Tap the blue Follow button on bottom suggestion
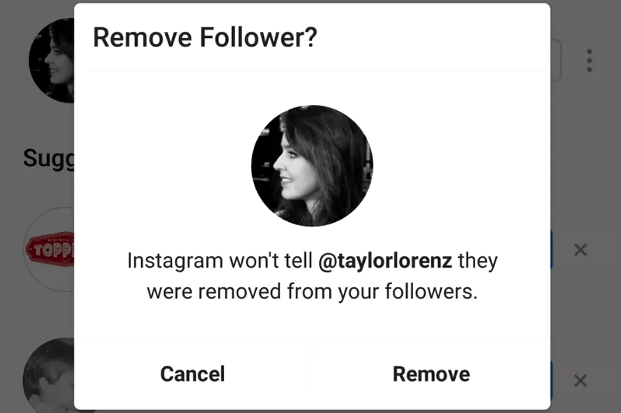621x413 pixels. [551, 380]
